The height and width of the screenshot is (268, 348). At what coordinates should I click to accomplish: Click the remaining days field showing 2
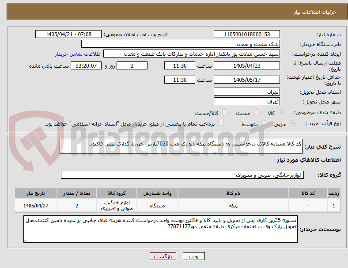coord(132,66)
